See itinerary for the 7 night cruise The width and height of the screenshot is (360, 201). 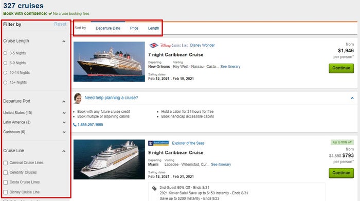coord(230,67)
